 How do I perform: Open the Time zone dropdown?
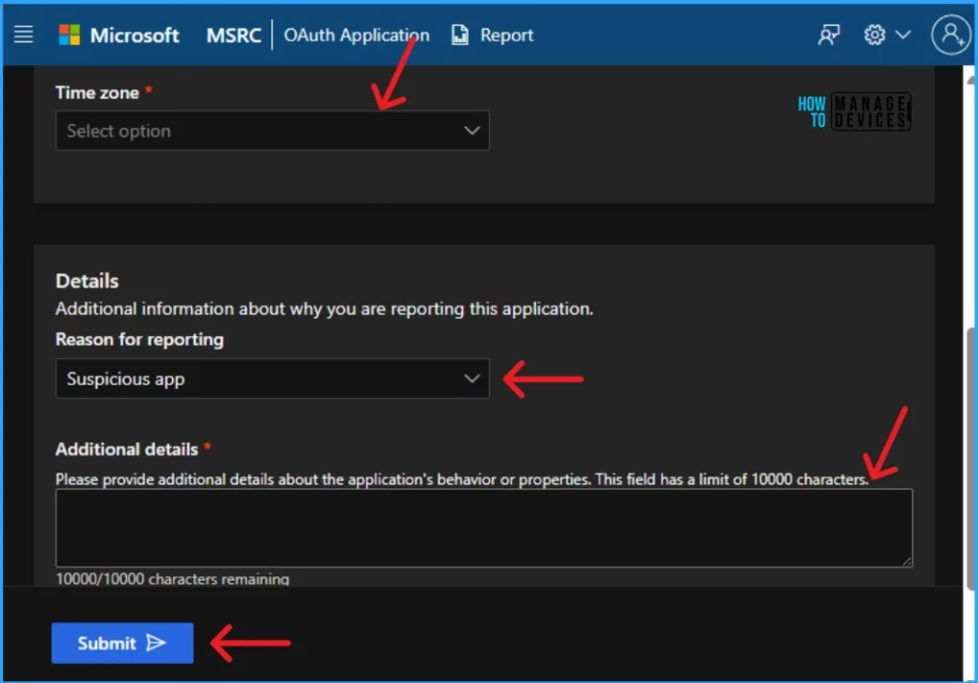point(272,130)
